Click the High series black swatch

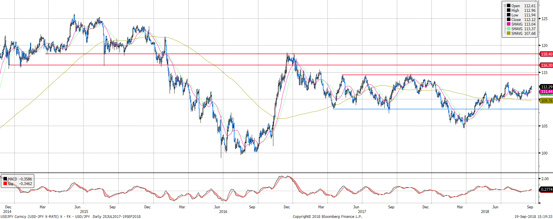(x=509, y=10)
